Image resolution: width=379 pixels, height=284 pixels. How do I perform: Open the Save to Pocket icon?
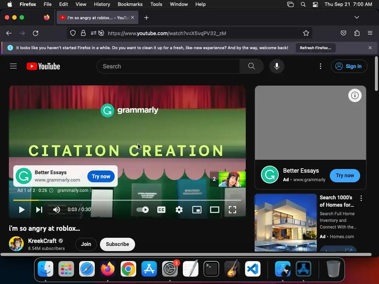pos(343,33)
